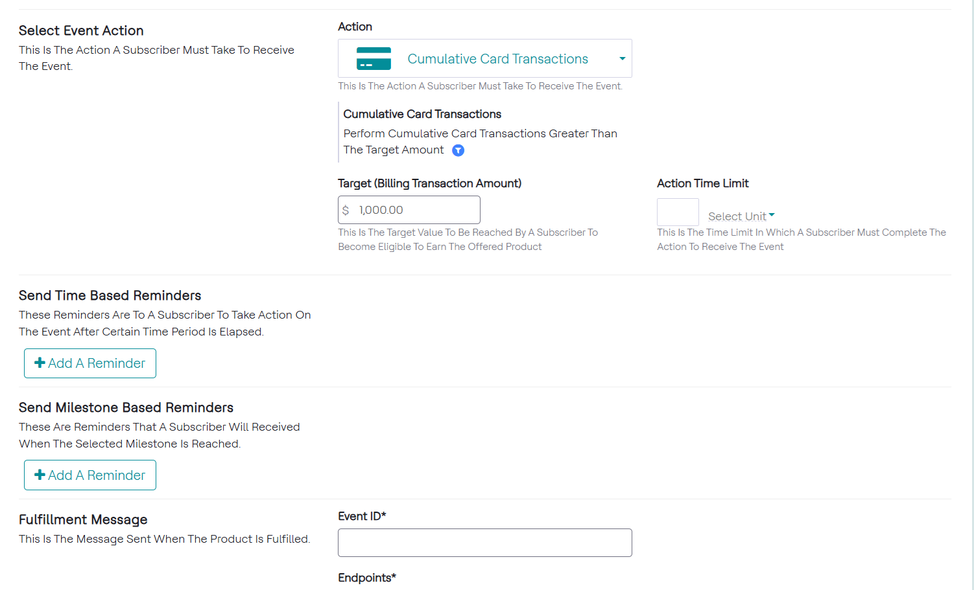The height and width of the screenshot is (590, 974).
Task: Click the Target (Billing Transaction Amount) label
Action: tap(429, 183)
